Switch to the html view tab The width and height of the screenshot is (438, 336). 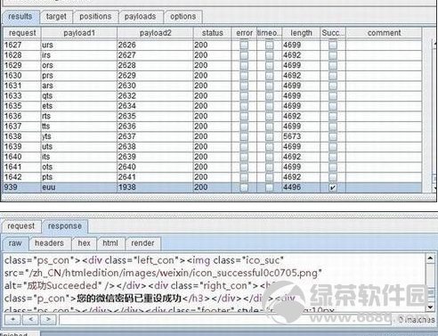110,243
